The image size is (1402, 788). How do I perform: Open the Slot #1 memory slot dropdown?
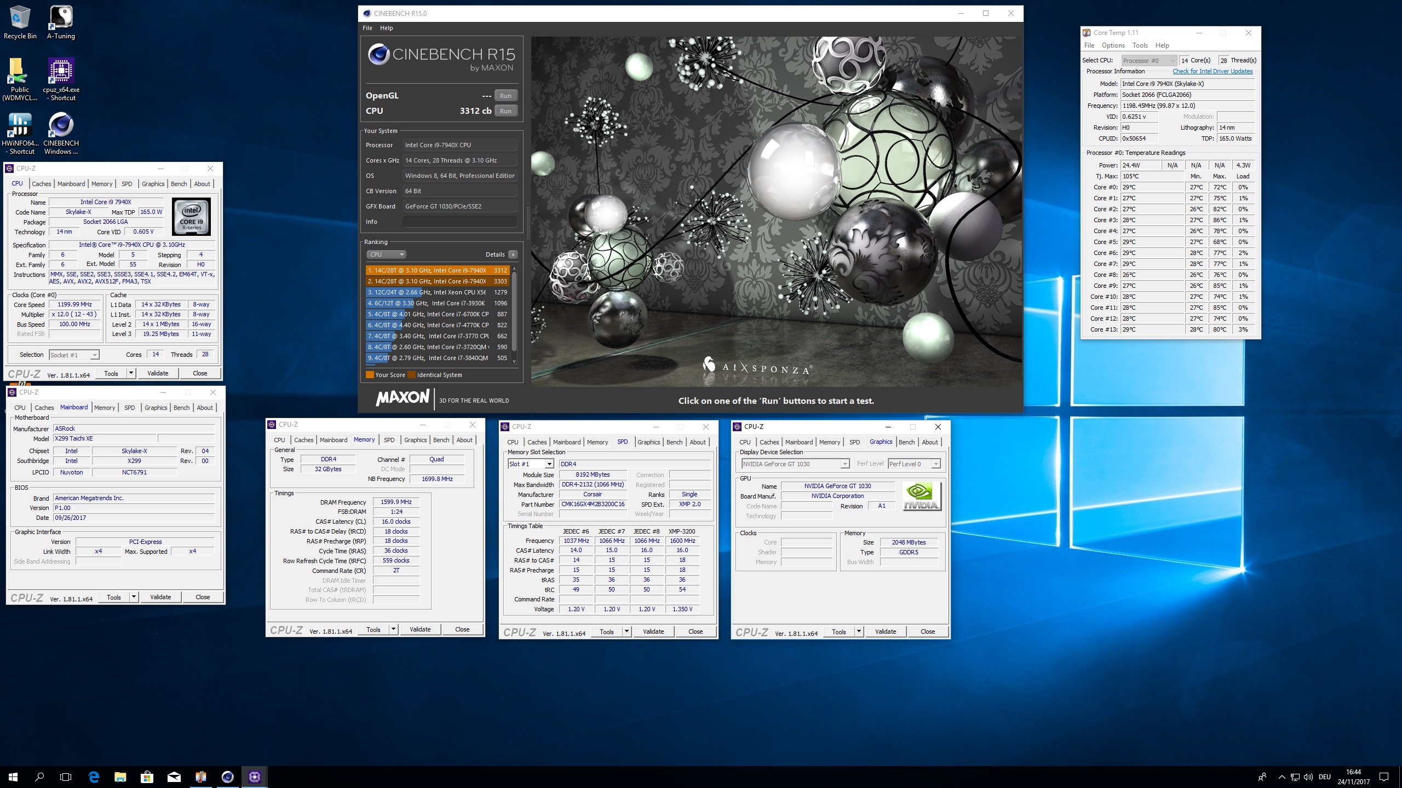click(531, 464)
